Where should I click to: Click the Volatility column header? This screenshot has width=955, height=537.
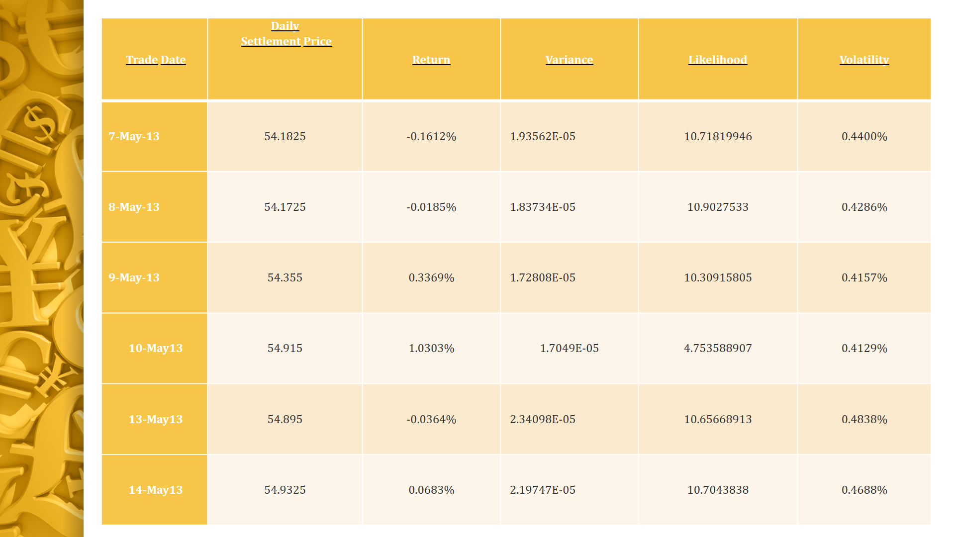pos(864,60)
